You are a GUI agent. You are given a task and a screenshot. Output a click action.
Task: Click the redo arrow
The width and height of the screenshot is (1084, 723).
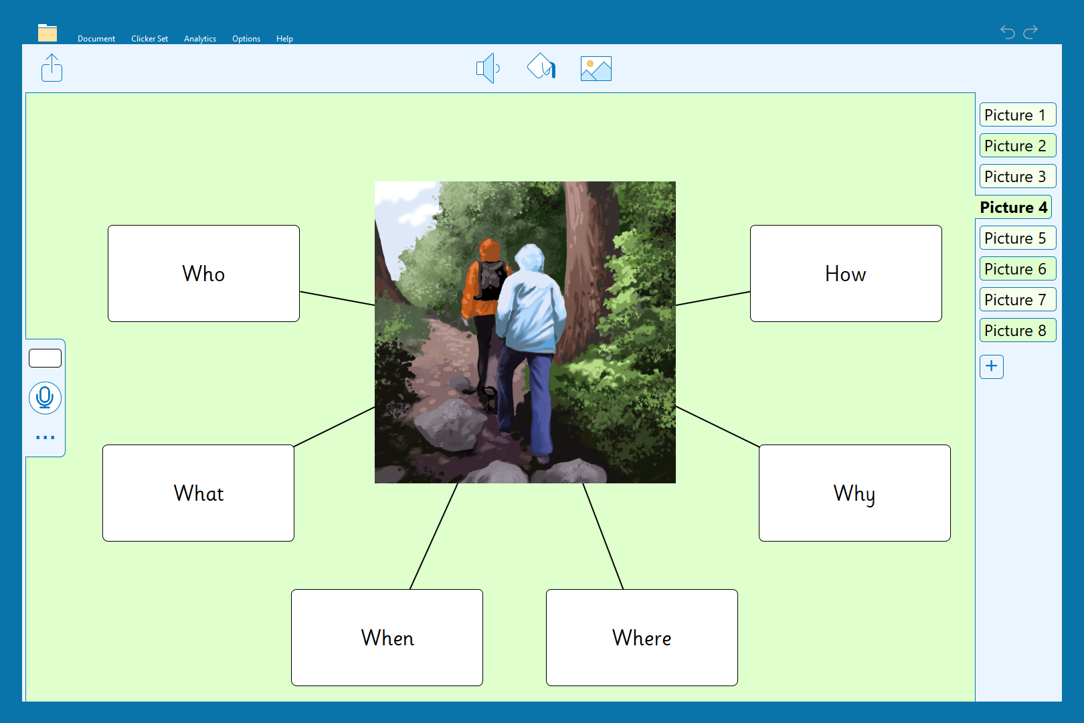click(x=1030, y=31)
